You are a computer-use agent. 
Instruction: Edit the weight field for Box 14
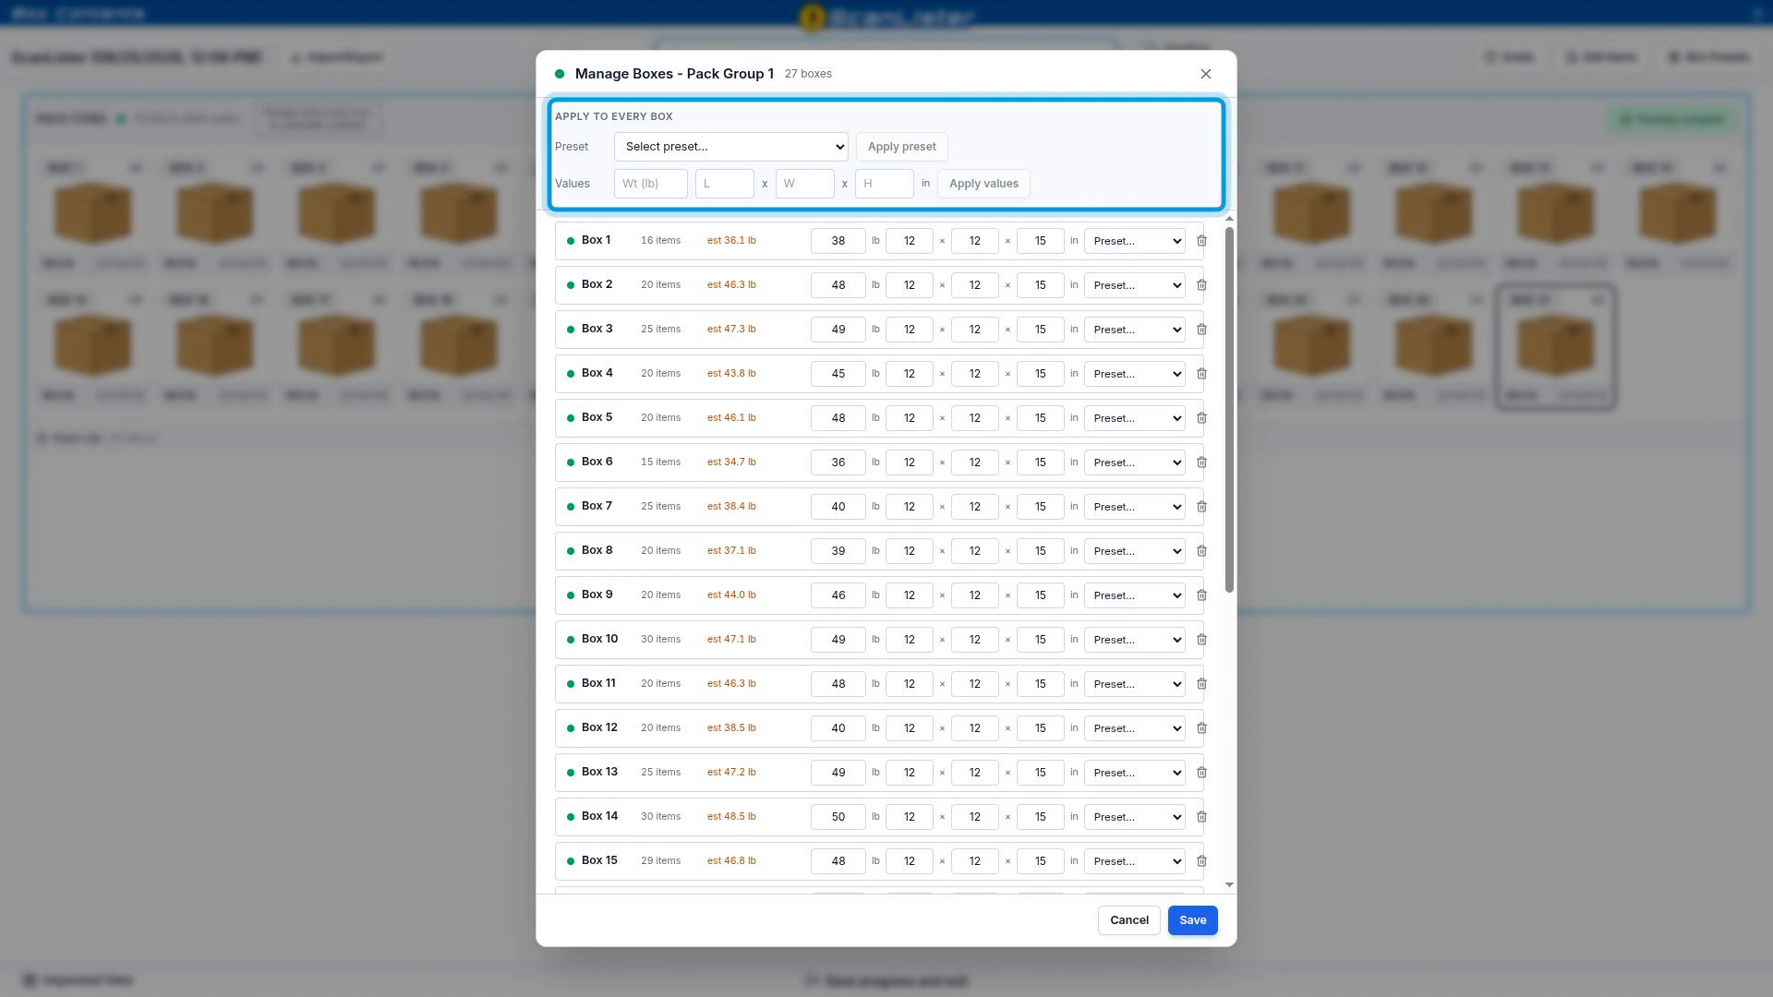pos(838,817)
